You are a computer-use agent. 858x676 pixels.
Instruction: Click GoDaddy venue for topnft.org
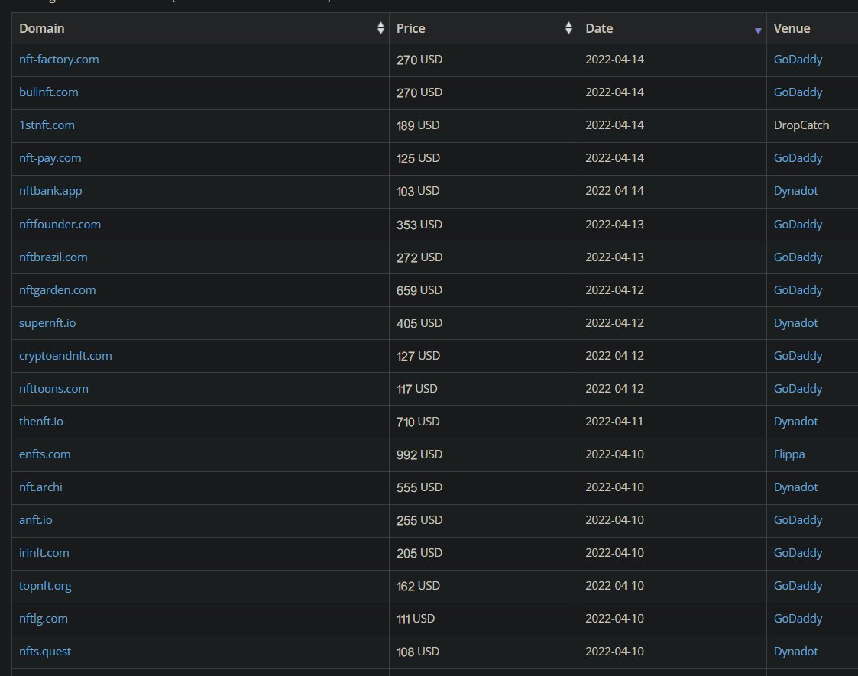798,586
